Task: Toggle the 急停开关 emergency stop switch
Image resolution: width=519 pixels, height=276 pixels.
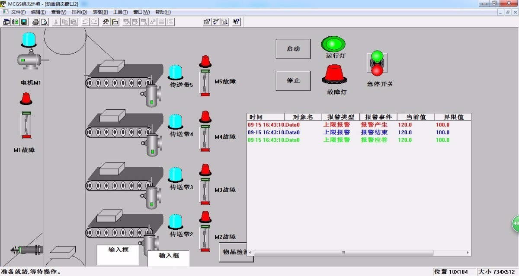Action: tap(377, 63)
